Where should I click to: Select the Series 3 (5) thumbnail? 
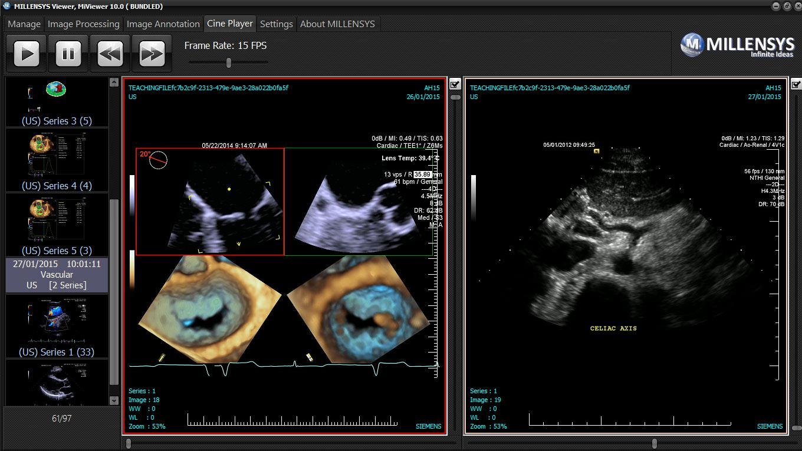[57, 101]
